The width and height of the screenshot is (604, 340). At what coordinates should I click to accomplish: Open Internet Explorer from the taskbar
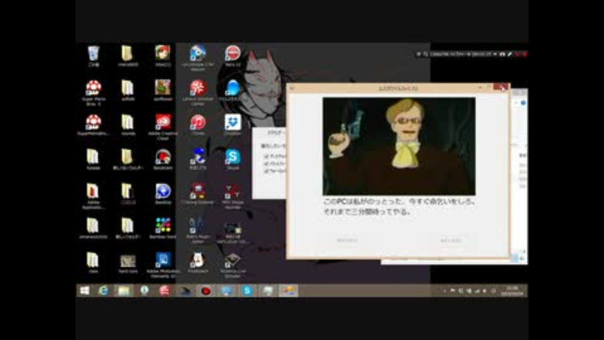click(x=103, y=290)
